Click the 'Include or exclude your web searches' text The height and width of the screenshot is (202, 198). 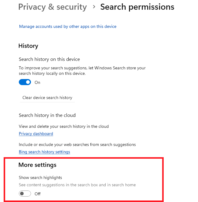[x=77, y=145]
